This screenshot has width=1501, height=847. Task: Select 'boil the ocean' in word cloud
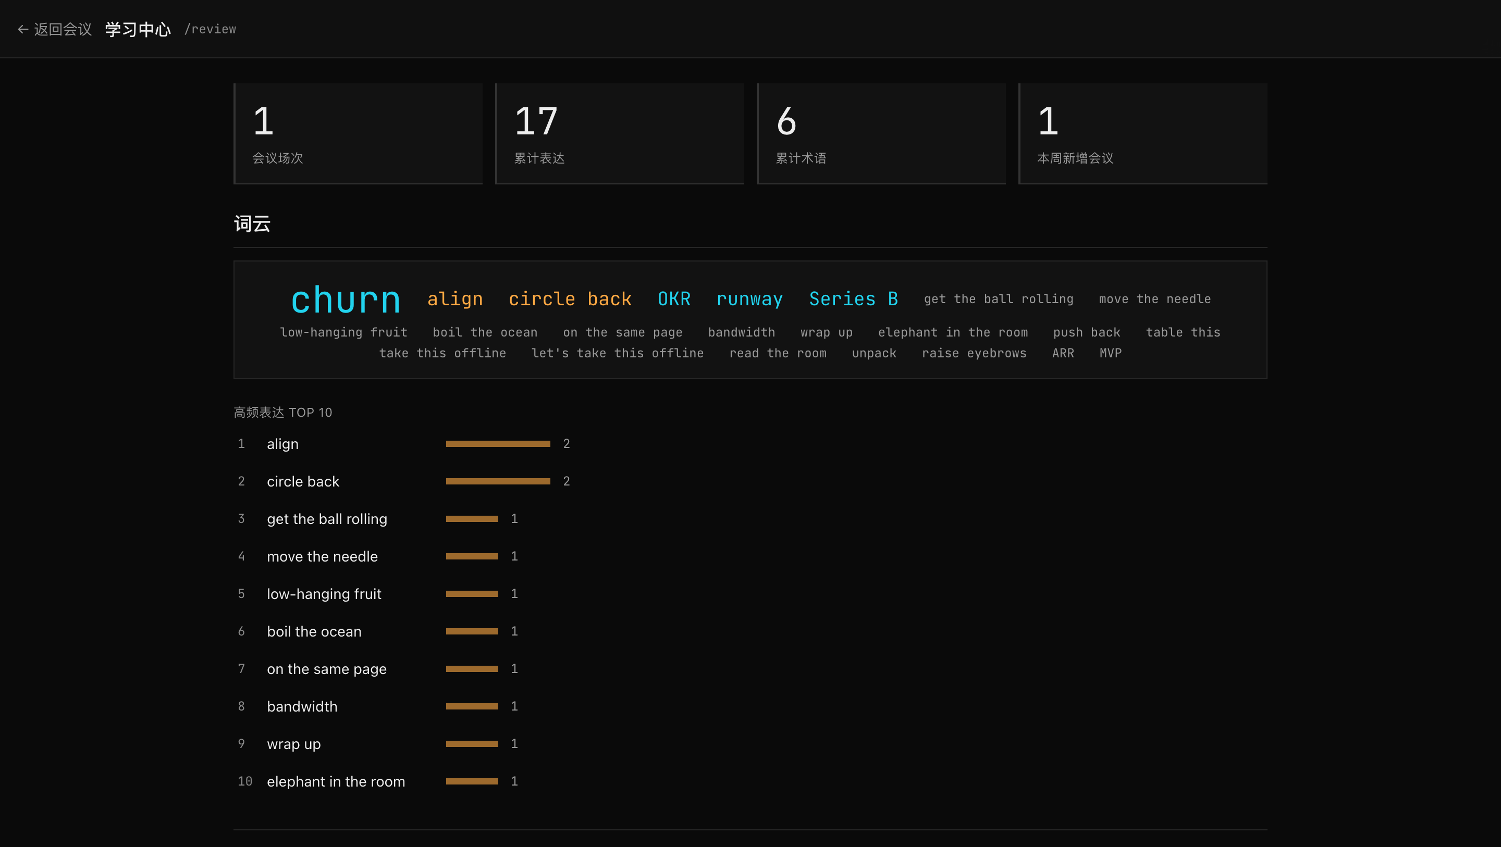pyautogui.click(x=485, y=332)
